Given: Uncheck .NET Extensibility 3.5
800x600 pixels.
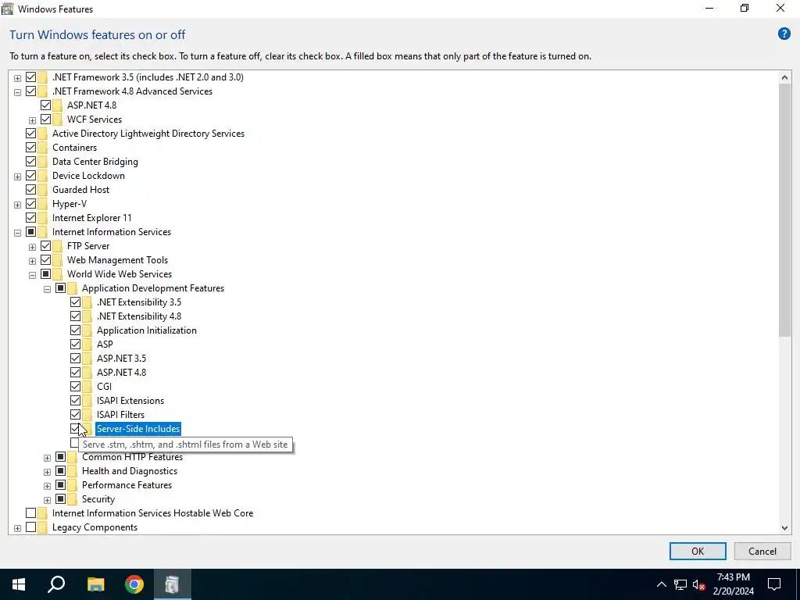Looking at the screenshot, I should point(75,302).
